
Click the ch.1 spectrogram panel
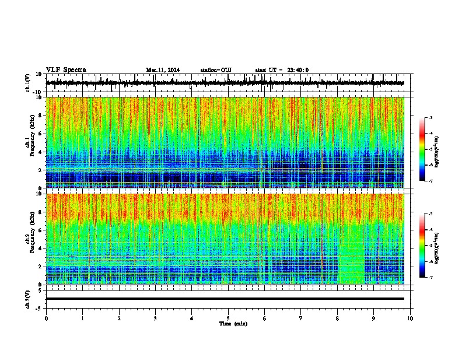point(225,142)
